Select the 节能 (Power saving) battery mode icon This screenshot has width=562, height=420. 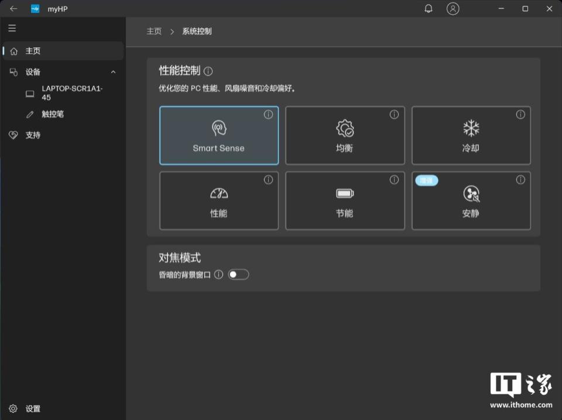click(x=345, y=192)
